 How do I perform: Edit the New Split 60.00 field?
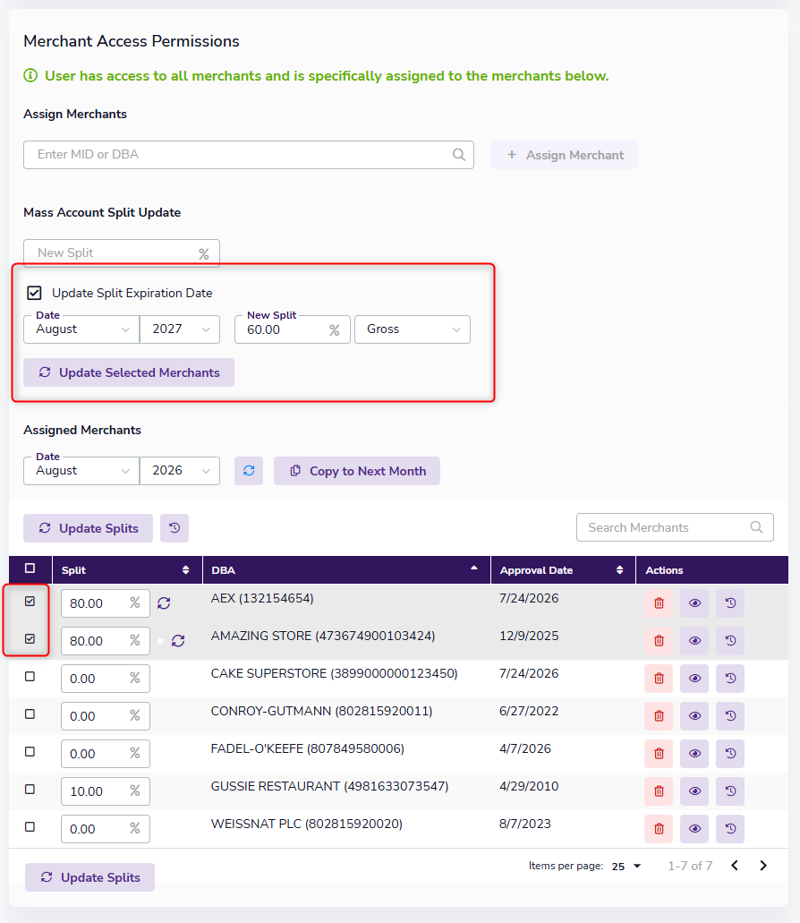pos(293,329)
